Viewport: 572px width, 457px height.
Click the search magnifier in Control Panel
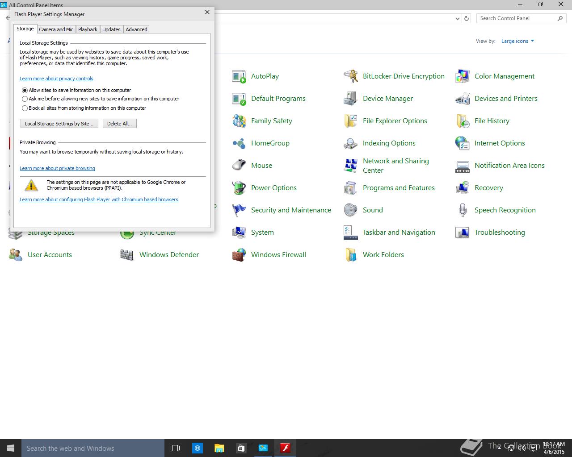point(560,18)
